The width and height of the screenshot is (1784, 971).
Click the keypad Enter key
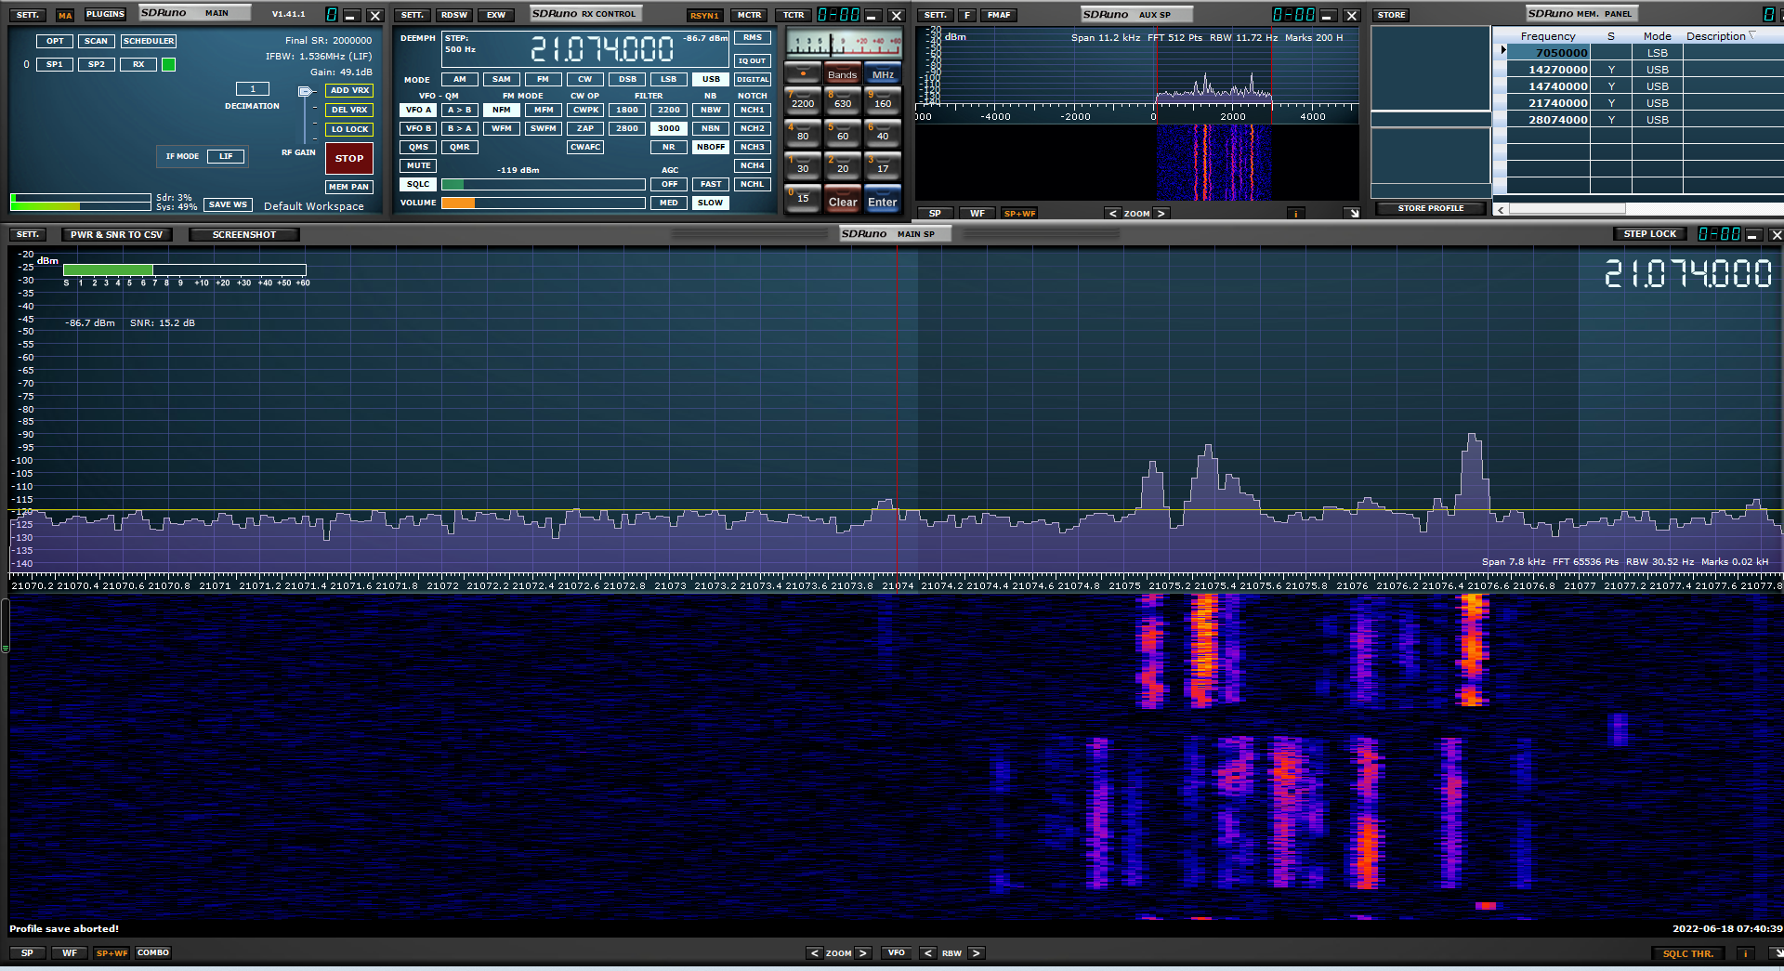(883, 201)
